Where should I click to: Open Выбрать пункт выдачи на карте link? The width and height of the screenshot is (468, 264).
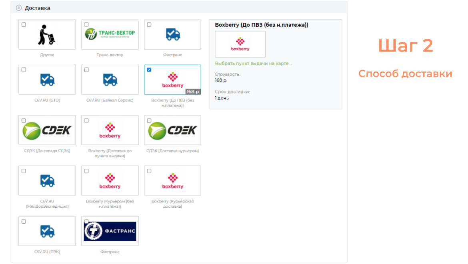[x=253, y=64]
